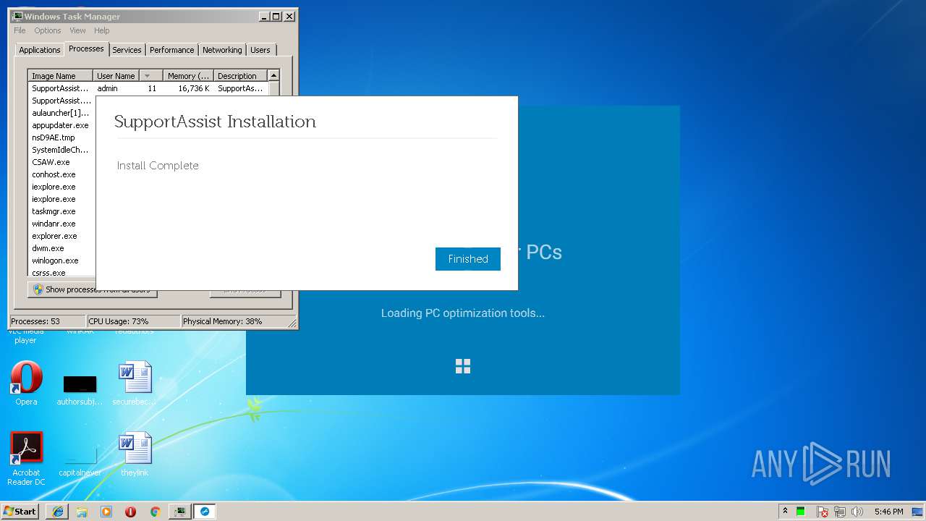
Task: Click the 5:46 PM taskbar clock
Action: pos(888,512)
